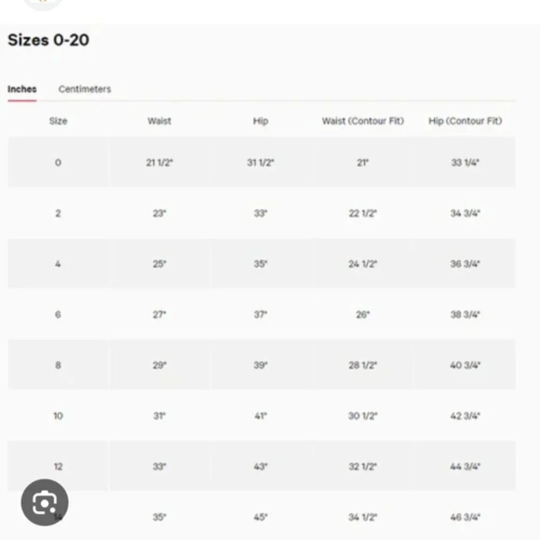This screenshot has height=540, width=540.
Task: Select size 2 in the chart
Action: [x=58, y=213]
